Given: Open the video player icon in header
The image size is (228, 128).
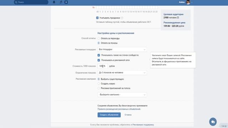Looking at the screenshot, I should click(x=66, y=2).
